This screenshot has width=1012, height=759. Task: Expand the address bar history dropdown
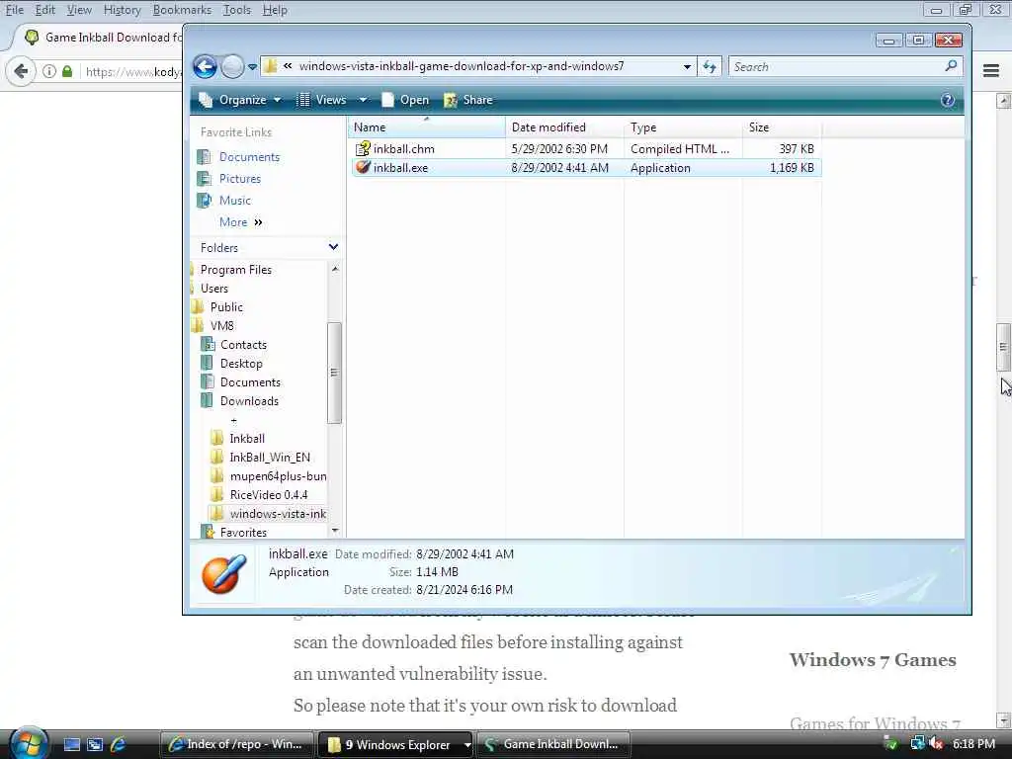pyautogui.click(x=687, y=66)
